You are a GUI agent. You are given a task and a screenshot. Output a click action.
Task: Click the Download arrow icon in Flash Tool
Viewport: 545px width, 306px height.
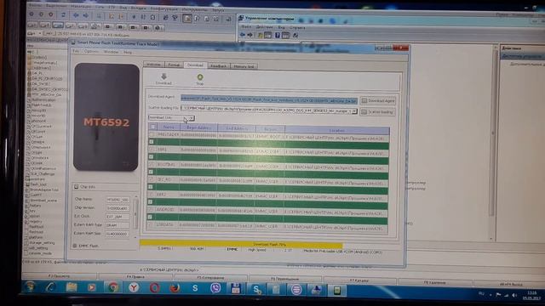163,76
